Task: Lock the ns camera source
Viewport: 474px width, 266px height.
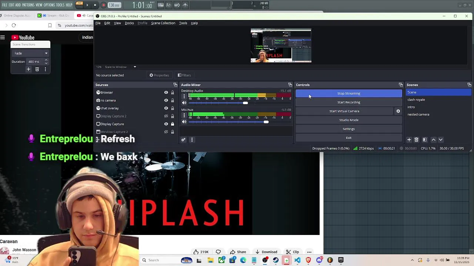Action: click(x=172, y=100)
